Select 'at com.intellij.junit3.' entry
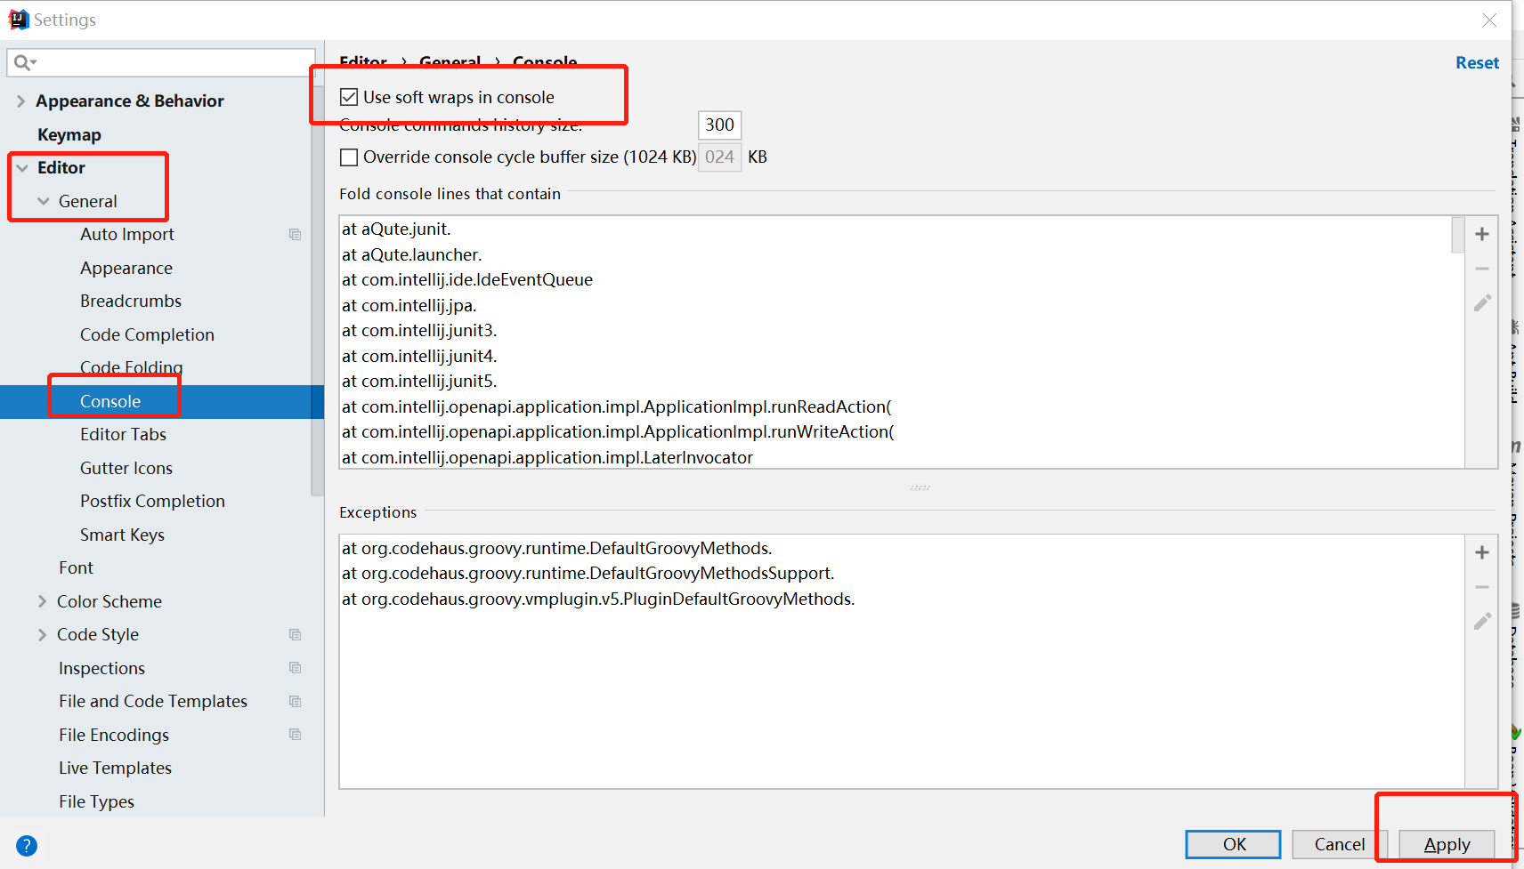1524x869 pixels. (419, 331)
